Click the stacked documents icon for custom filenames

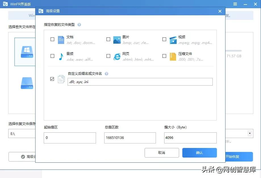pos(61,79)
